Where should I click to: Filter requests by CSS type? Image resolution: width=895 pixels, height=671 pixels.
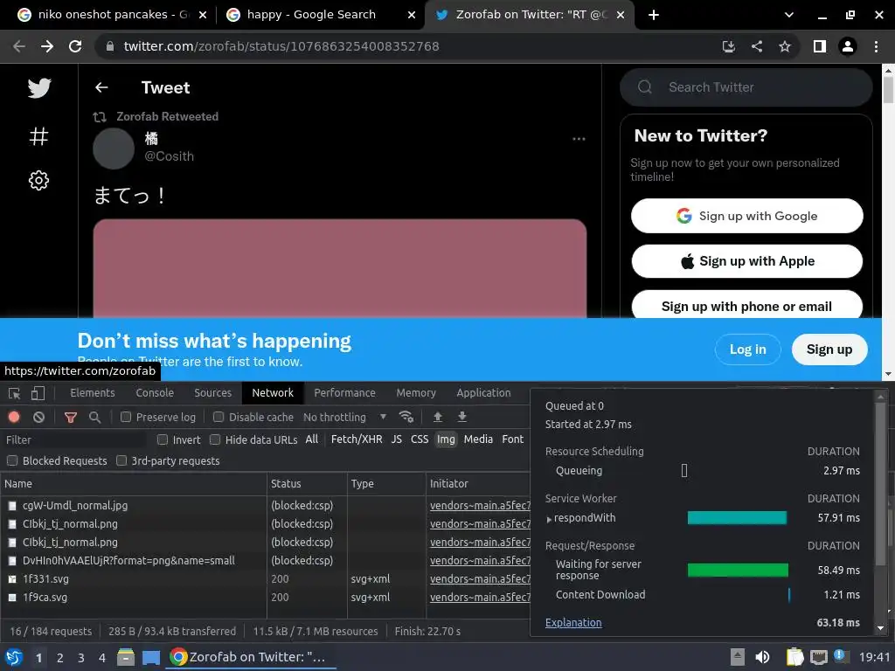[420, 439]
